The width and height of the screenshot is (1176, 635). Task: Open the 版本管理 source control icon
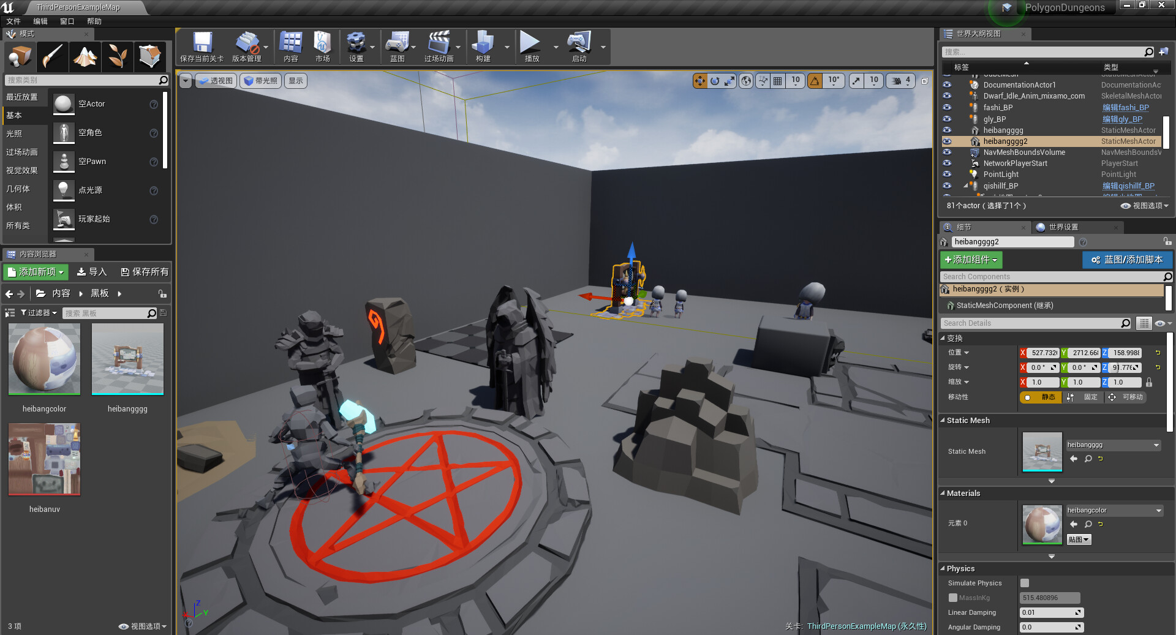tap(247, 47)
